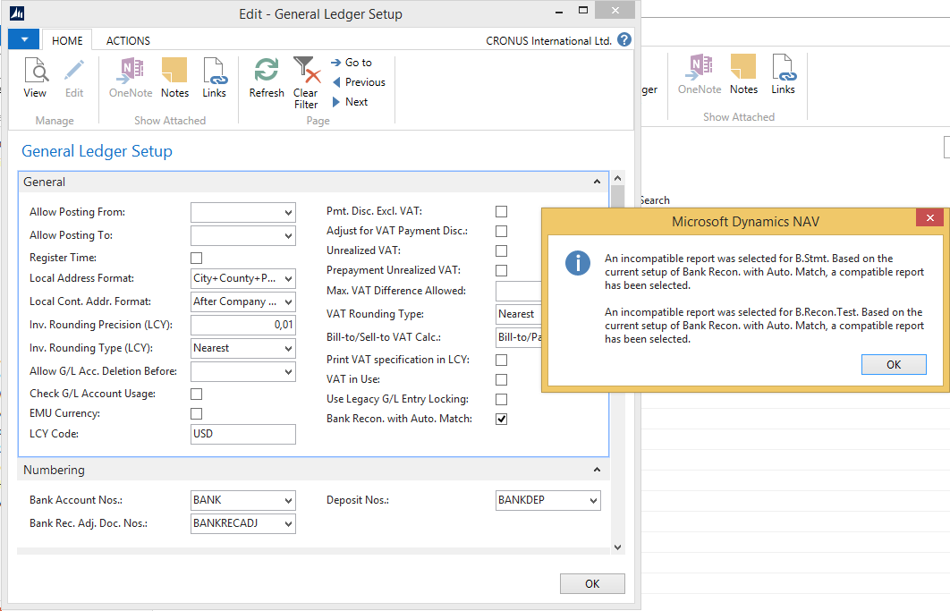The image size is (950, 611).
Task: Switch to the ACTIONS ribbon tab
Action: (x=128, y=40)
